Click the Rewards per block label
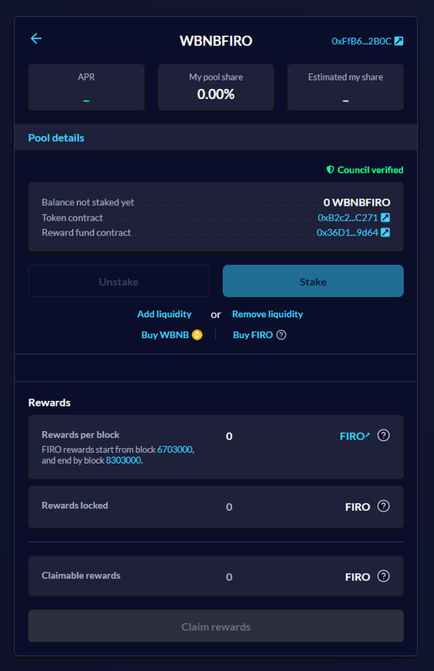The width and height of the screenshot is (434, 671). (x=80, y=434)
